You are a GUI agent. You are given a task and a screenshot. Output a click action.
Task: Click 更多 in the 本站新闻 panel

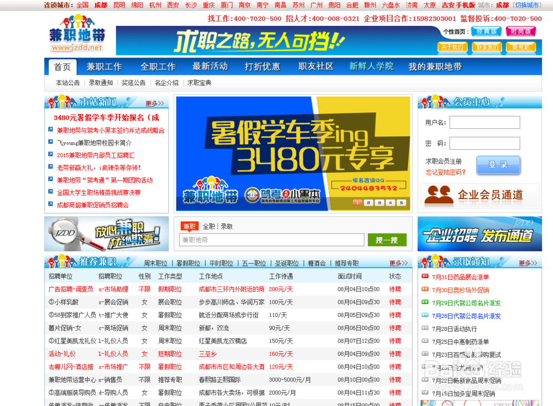coord(155,103)
